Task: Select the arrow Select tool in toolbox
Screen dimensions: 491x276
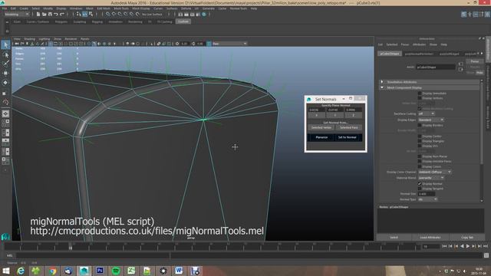Action: point(5,44)
